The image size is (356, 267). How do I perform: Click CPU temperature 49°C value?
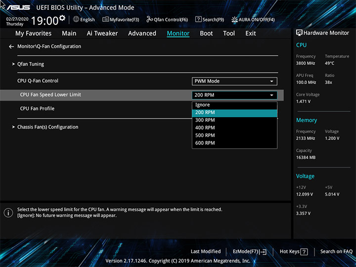329,63
